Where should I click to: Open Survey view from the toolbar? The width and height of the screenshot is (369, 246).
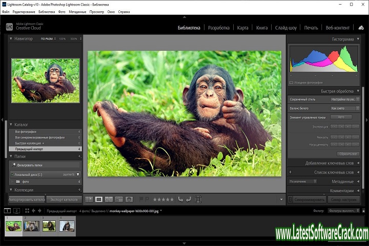(119, 199)
